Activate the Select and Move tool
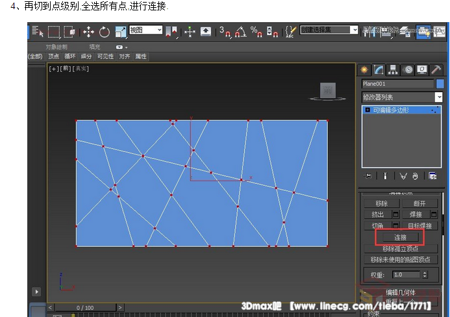This screenshot has height=317, width=450. 88,32
